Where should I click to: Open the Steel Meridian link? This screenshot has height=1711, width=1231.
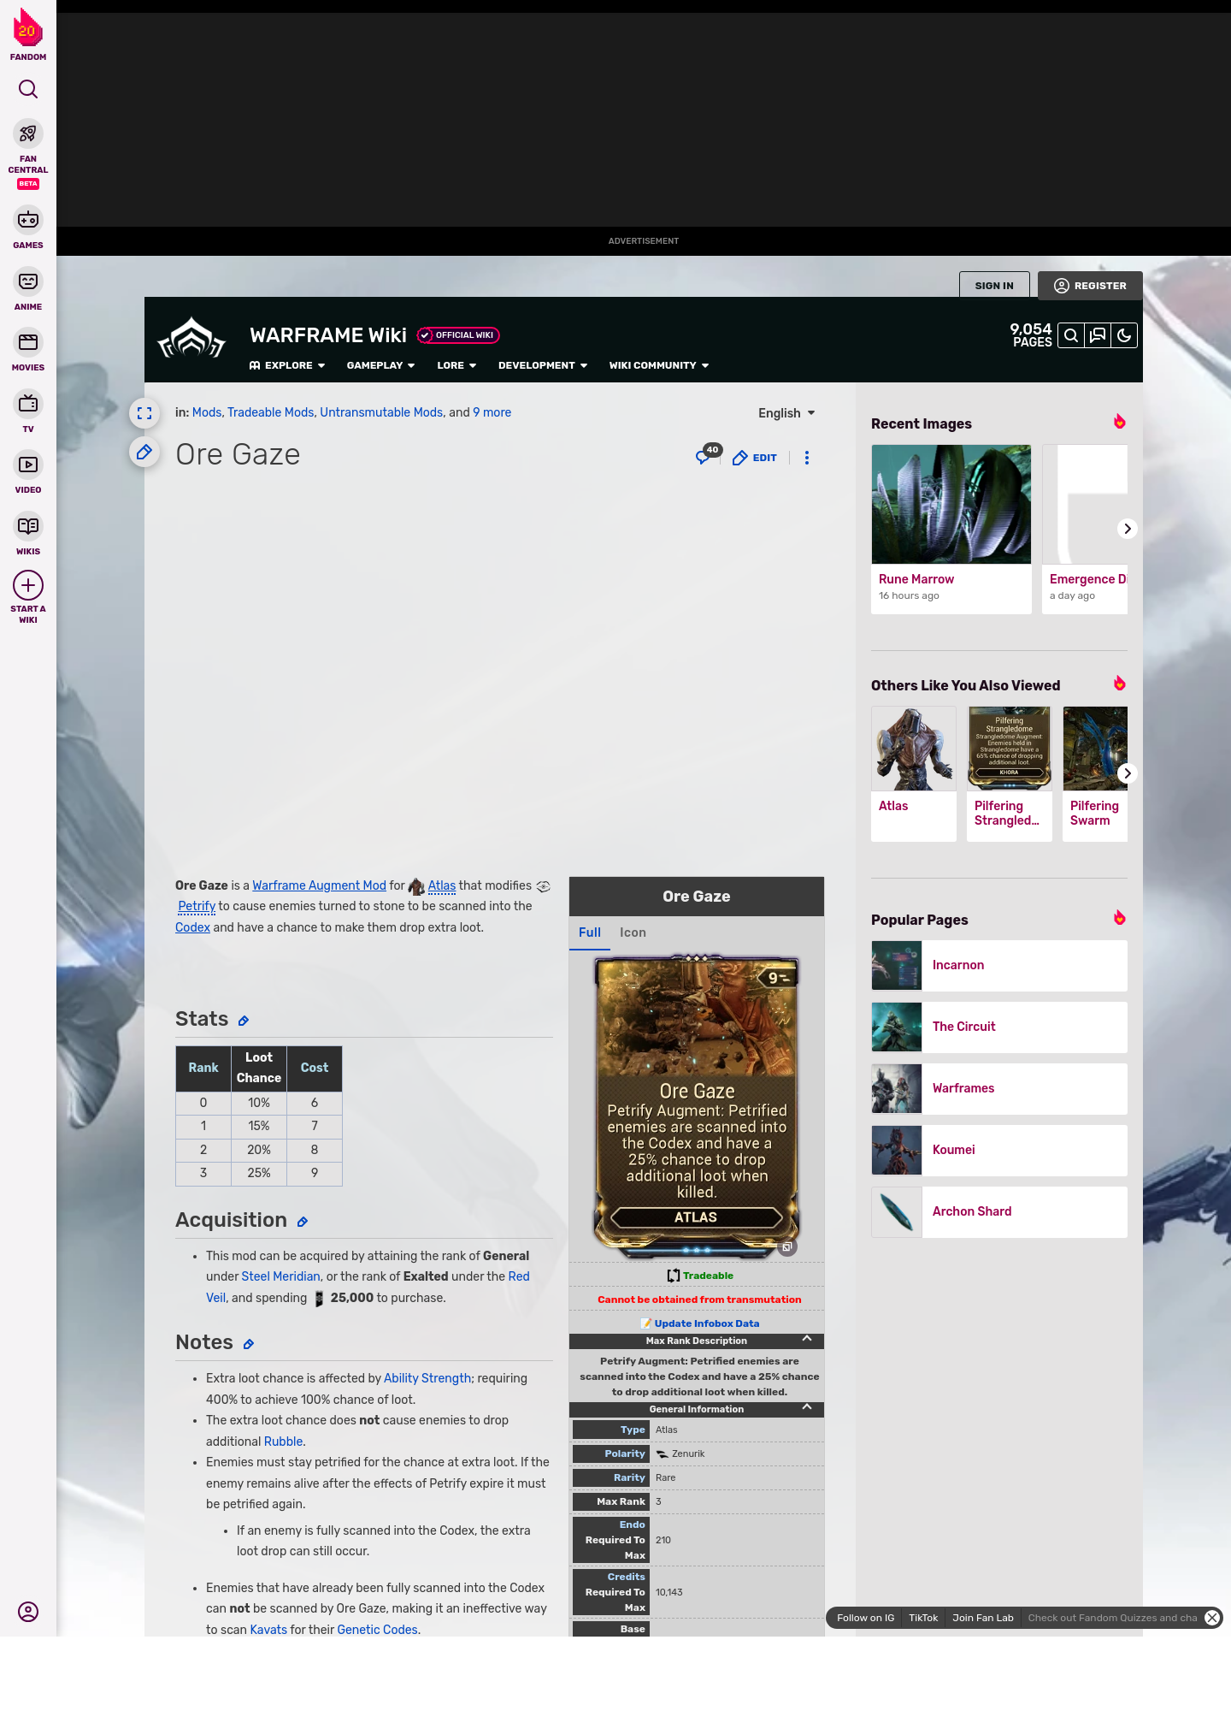[x=280, y=1276]
